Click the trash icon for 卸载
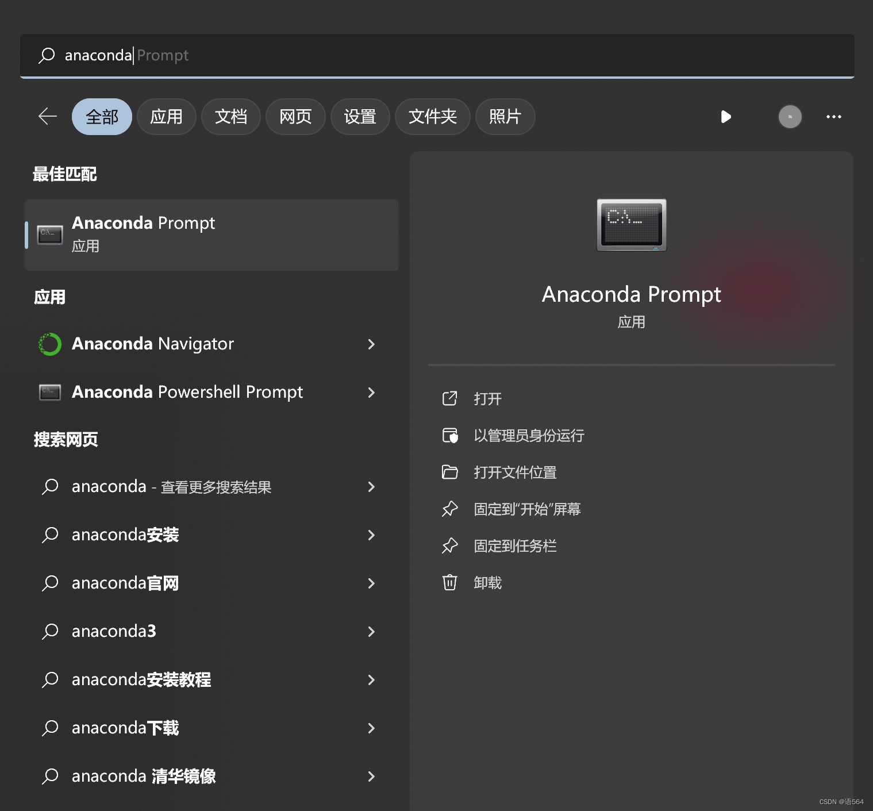Viewport: 873px width, 811px height. pyautogui.click(x=449, y=582)
